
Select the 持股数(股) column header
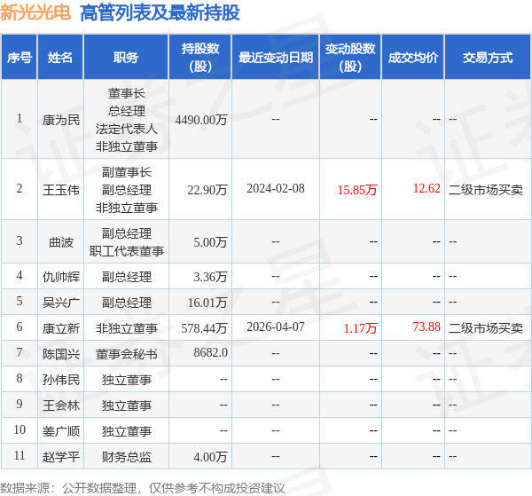pyautogui.click(x=200, y=58)
